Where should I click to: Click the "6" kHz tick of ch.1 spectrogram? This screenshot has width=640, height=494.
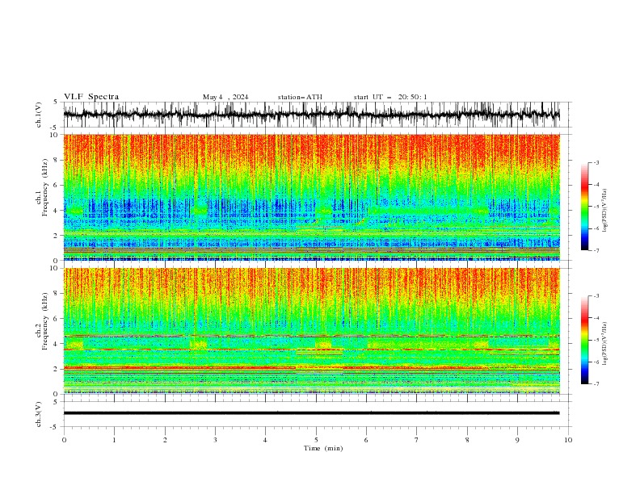pyautogui.click(x=57, y=185)
